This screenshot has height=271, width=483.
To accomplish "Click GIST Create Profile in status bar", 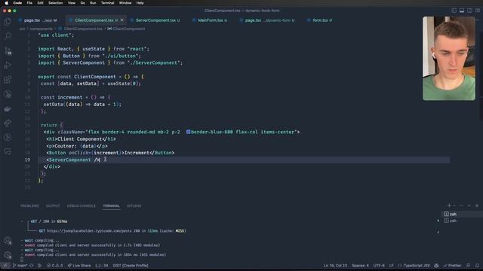I will pos(131,266).
